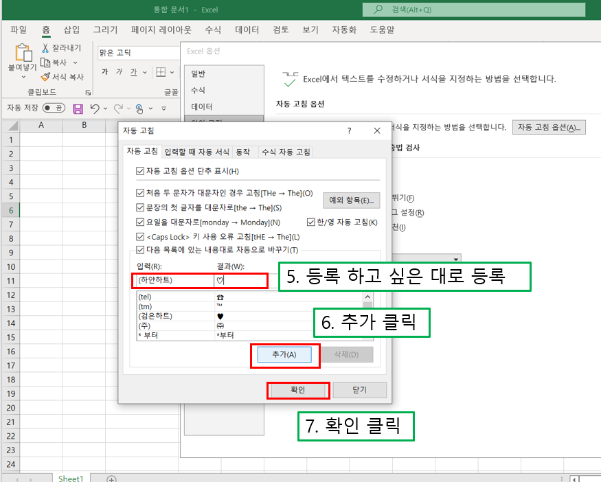Click the Borders grid icon
This screenshot has height=482, width=601.
(x=161, y=71)
